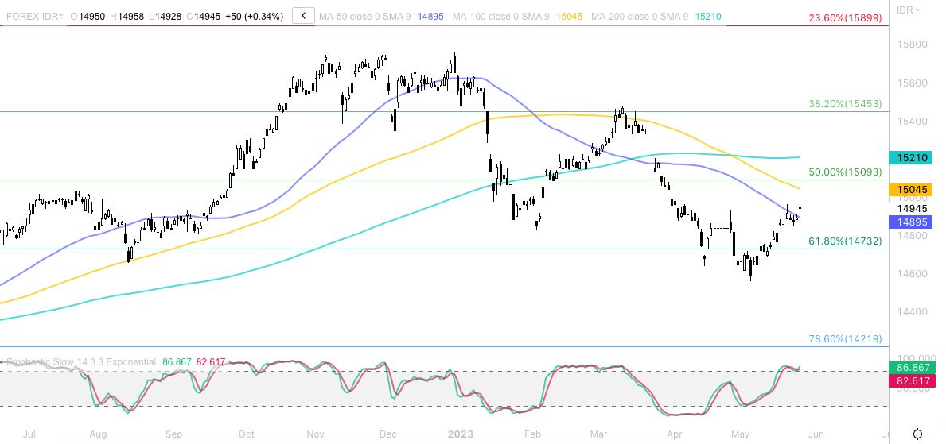946x444 pixels.
Task: Click the 78.60%(14219) Fibonacci level label
Action: [844, 338]
